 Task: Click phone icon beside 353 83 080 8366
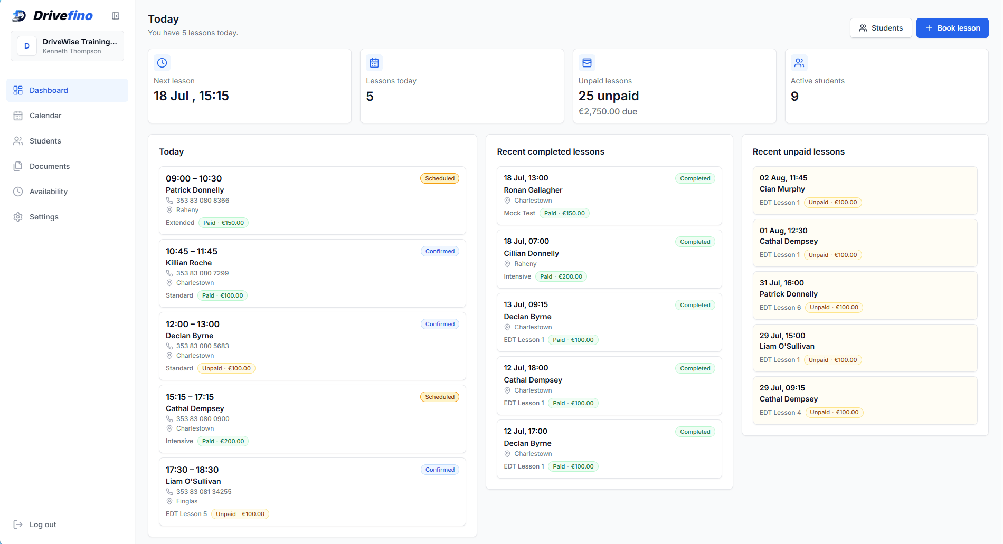tap(169, 201)
